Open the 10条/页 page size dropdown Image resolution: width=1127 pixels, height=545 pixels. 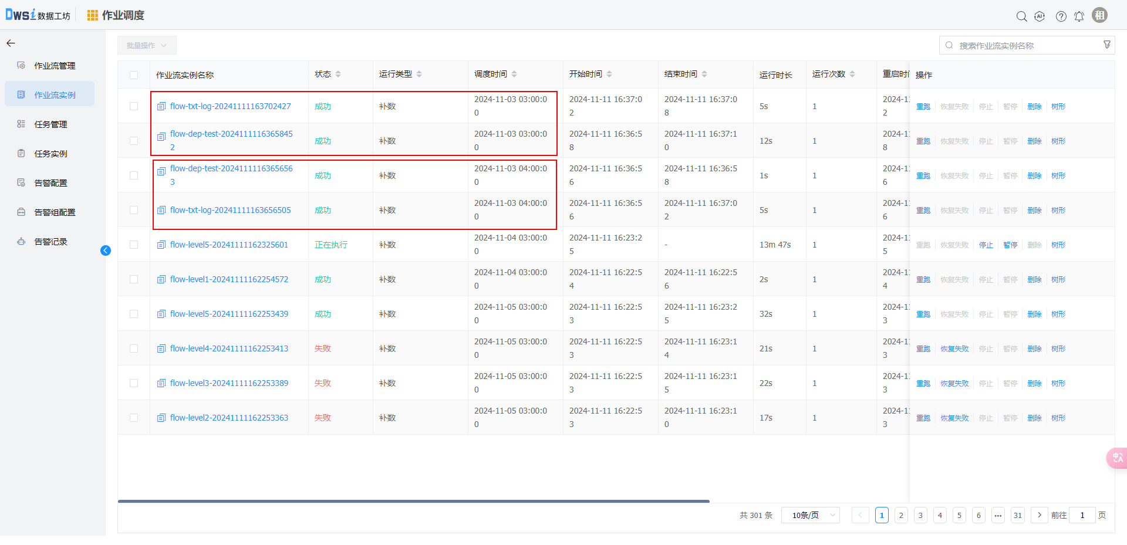pyautogui.click(x=810, y=515)
